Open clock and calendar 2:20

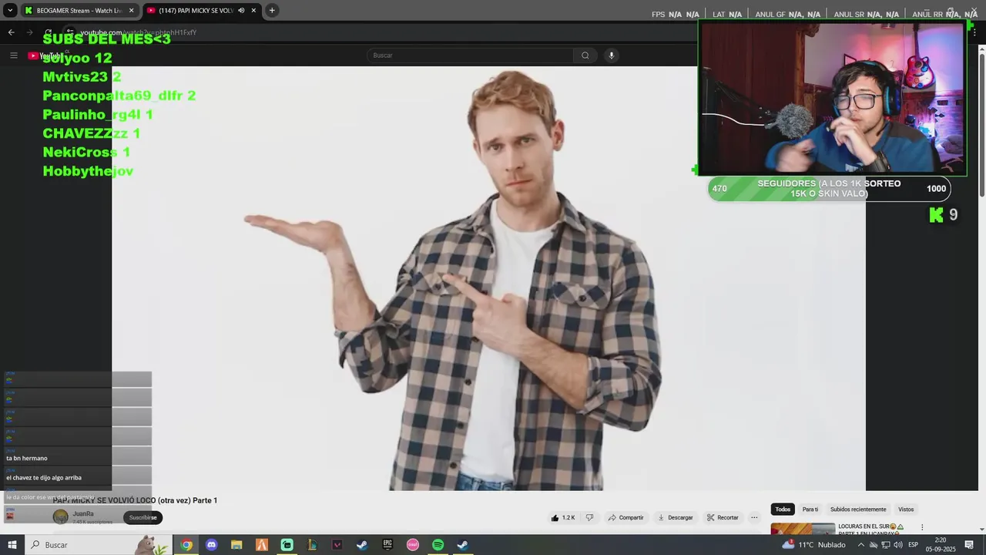(941, 545)
